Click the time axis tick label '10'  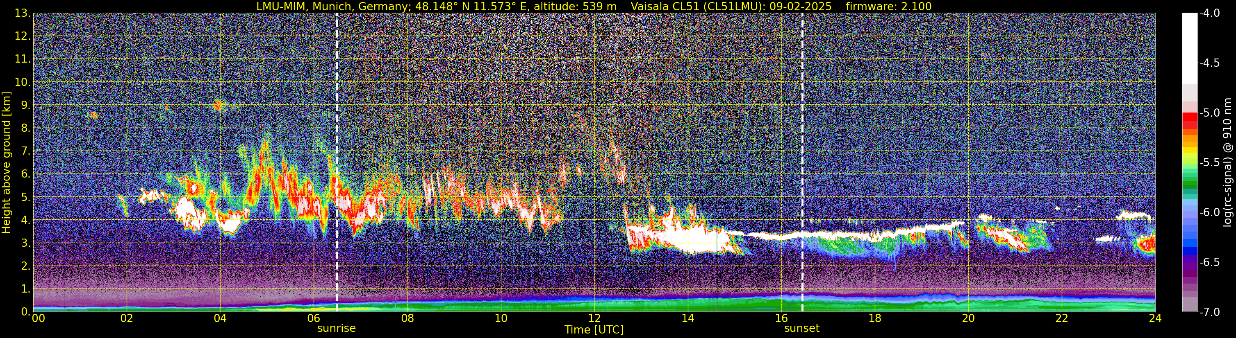pyautogui.click(x=501, y=318)
